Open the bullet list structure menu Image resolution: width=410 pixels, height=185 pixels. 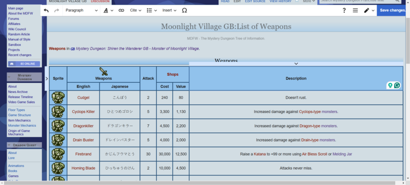[x=152, y=10]
